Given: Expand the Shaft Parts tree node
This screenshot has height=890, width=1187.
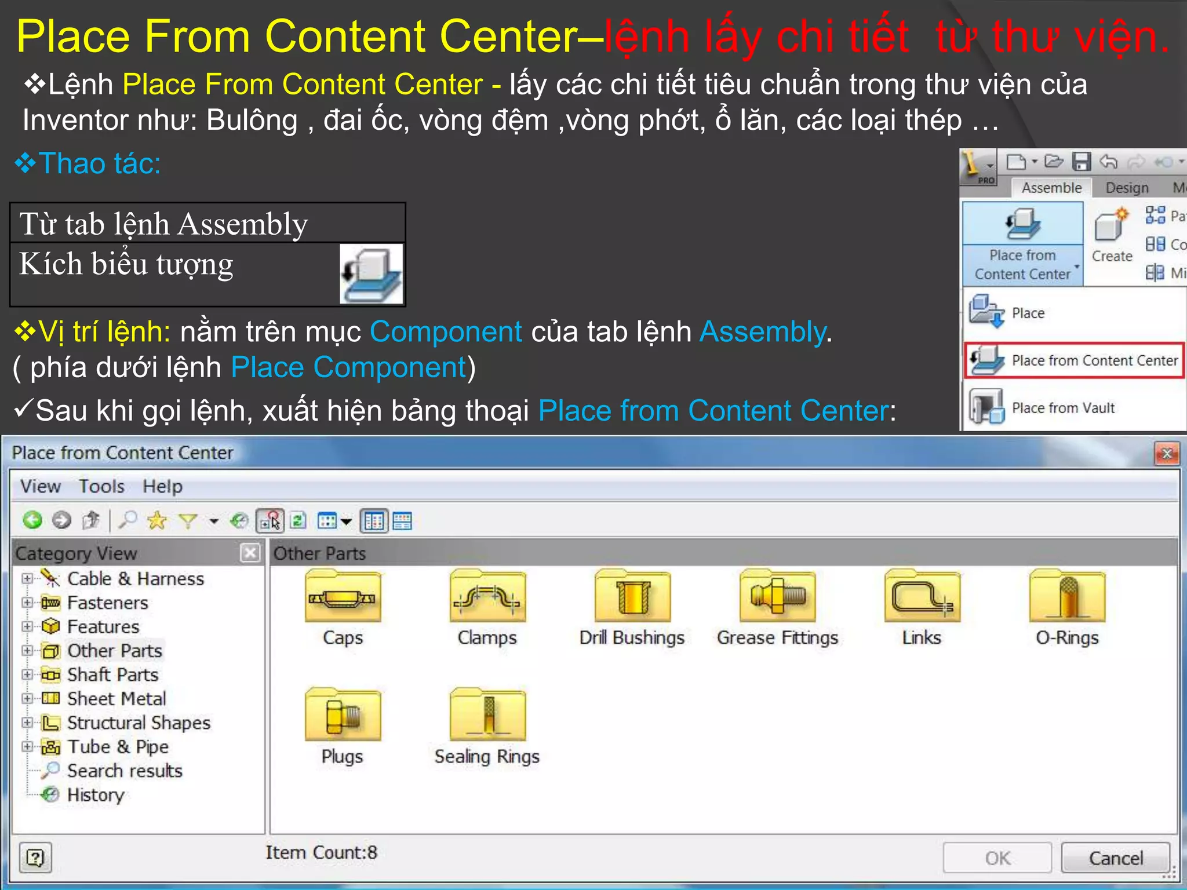Looking at the screenshot, I should click(x=27, y=674).
